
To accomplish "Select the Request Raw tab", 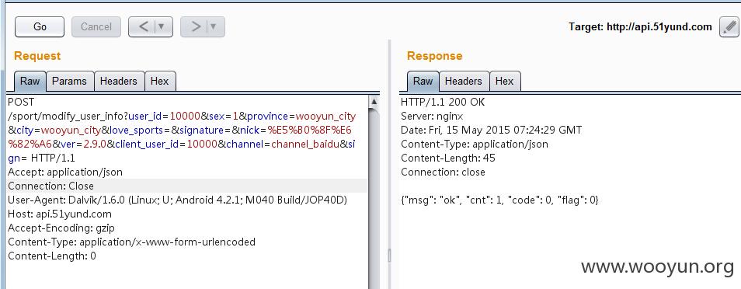I will click(30, 82).
